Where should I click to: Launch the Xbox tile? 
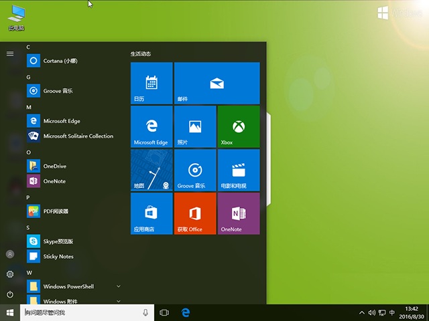tap(238, 126)
